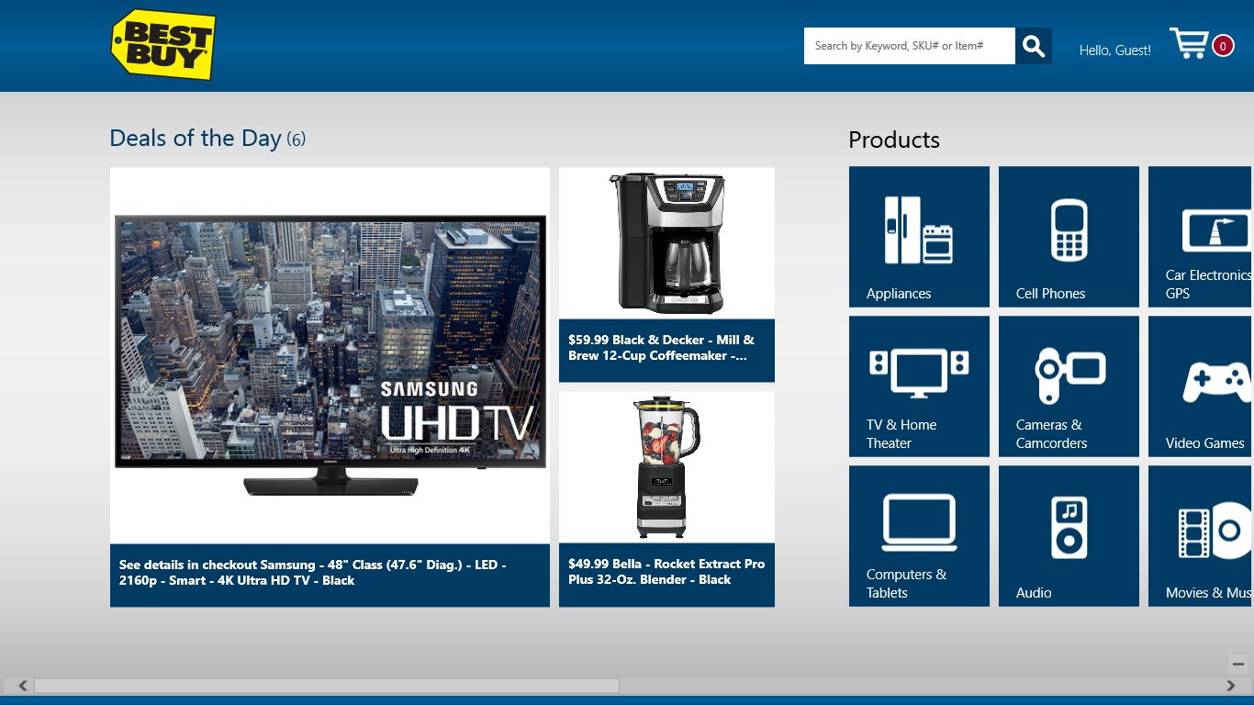Open the Appliances category tile
Viewport: 1254px width, 705px height.
click(x=919, y=236)
